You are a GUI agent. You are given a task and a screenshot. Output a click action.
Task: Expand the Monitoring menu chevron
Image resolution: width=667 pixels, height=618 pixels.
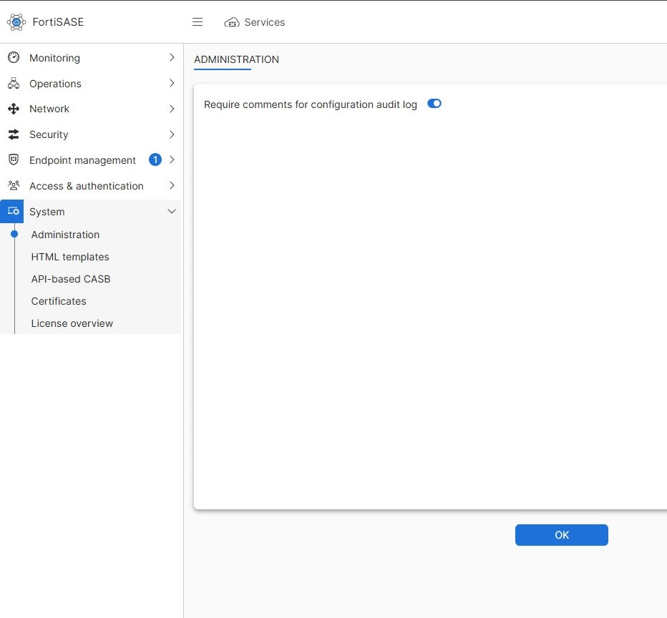[x=172, y=57]
